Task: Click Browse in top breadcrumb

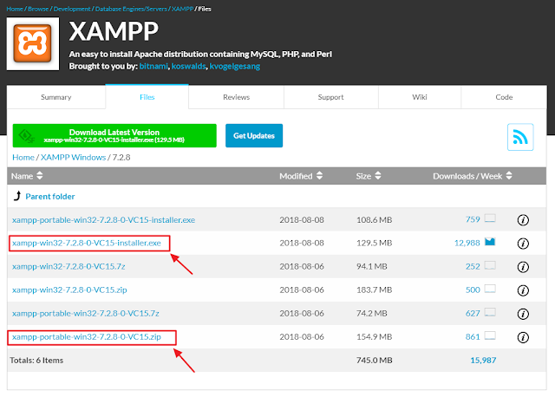Action: pyautogui.click(x=38, y=9)
